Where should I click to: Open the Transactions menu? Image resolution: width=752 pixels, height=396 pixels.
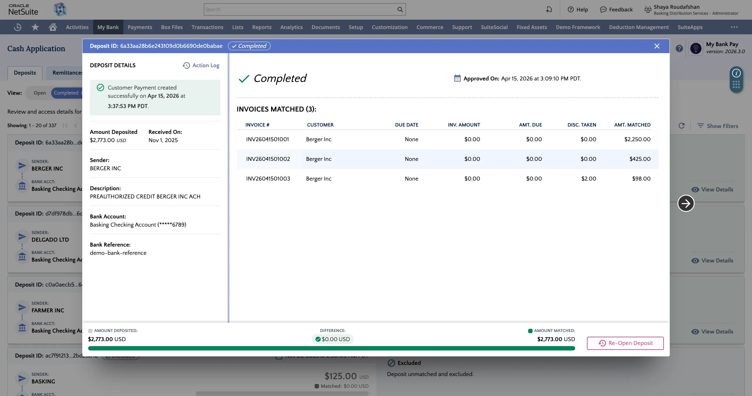207,27
